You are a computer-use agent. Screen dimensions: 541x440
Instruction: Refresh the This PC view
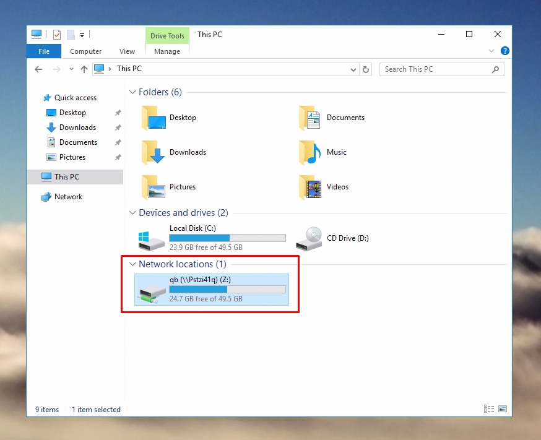tap(366, 70)
